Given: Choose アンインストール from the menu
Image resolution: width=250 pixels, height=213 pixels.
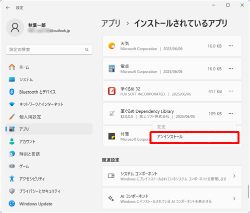Looking at the screenshot, I should (194, 137).
